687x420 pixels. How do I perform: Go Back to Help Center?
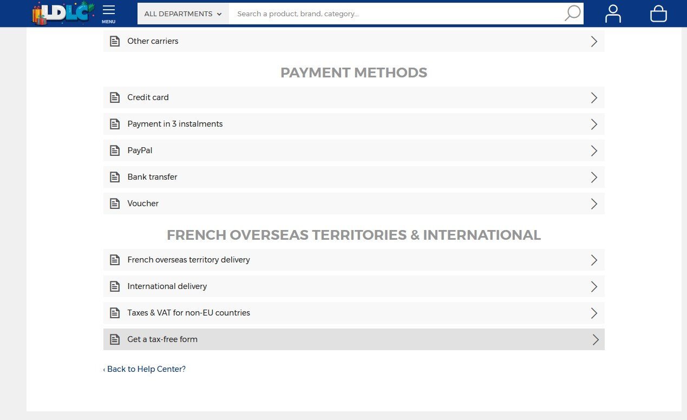145,369
